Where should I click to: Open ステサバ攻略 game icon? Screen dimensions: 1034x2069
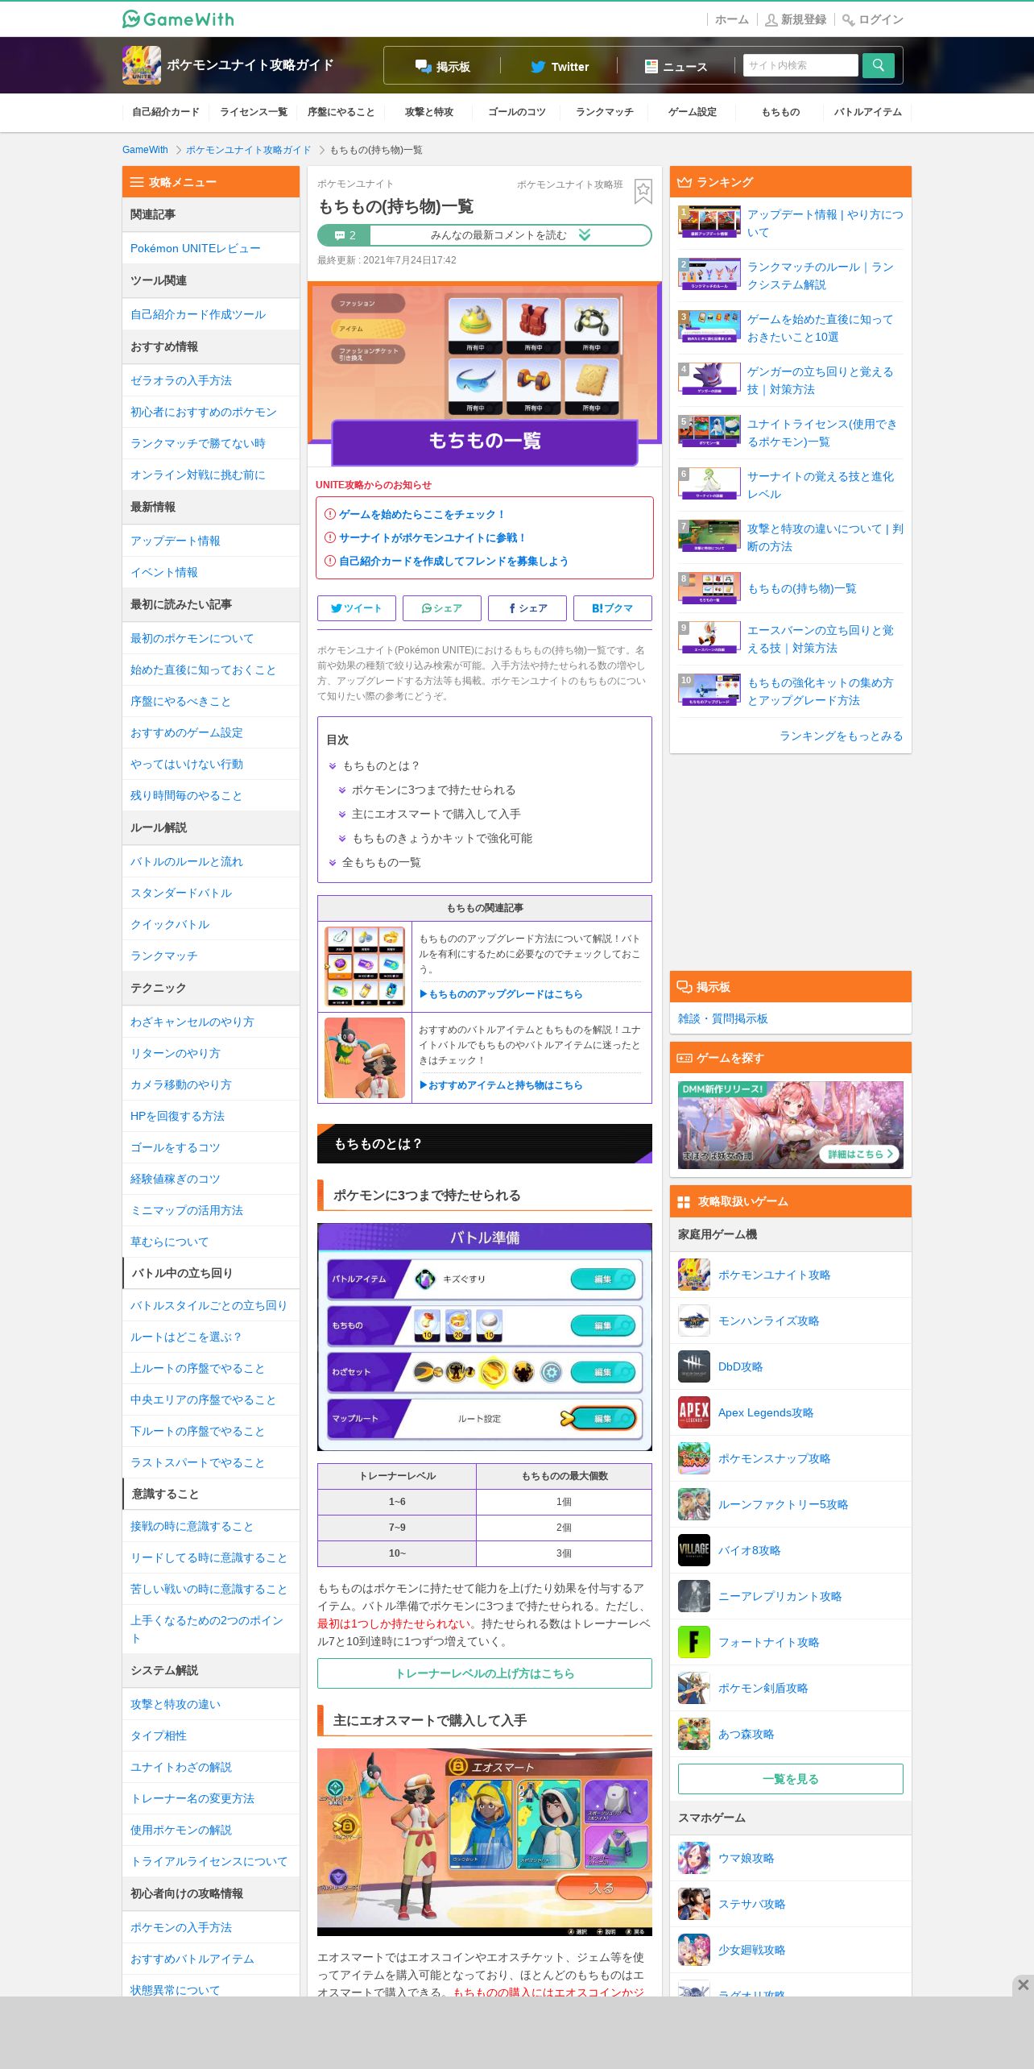694,1904
